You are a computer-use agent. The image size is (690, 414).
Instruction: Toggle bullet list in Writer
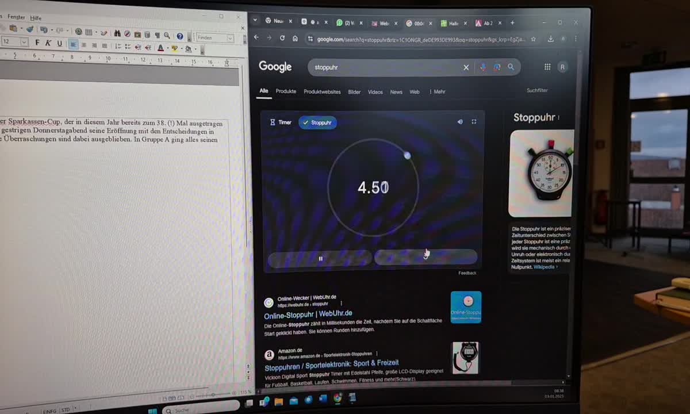coord(126,47)
